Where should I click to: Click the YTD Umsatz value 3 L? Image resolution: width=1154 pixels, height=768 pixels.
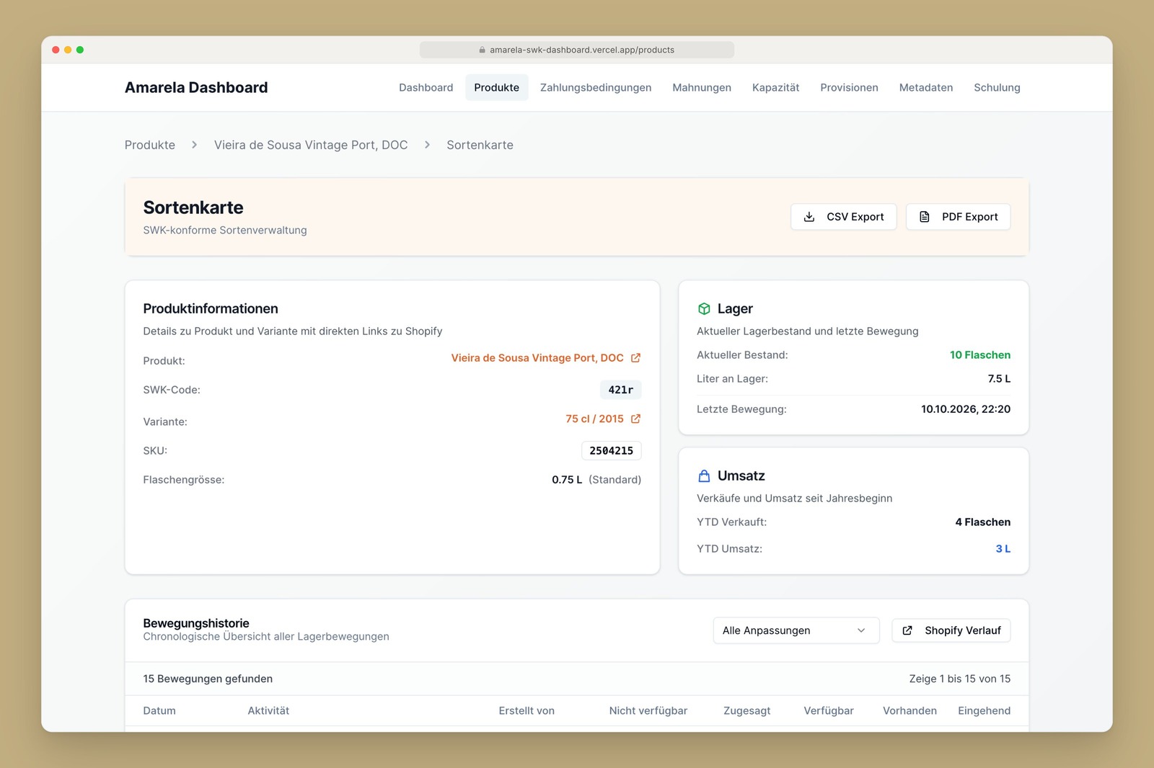pyautogui.click(x=1003, y=549)
